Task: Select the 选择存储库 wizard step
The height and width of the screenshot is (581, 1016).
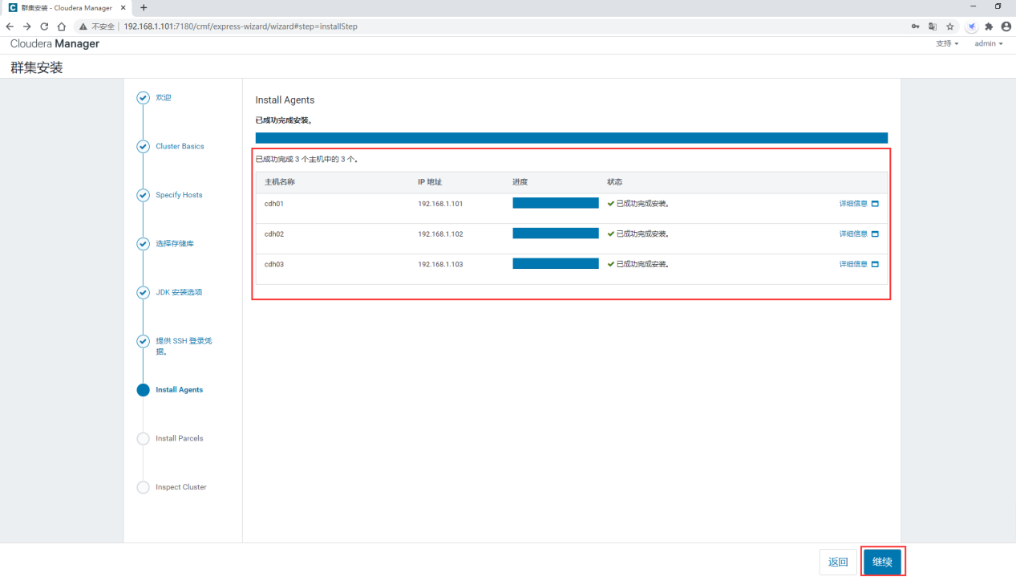Action: pyautogui.click(x=175, y=244)
